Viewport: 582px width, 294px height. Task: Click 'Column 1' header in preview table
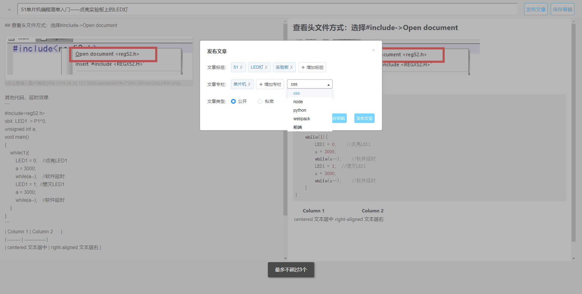[x=313, y=211]
